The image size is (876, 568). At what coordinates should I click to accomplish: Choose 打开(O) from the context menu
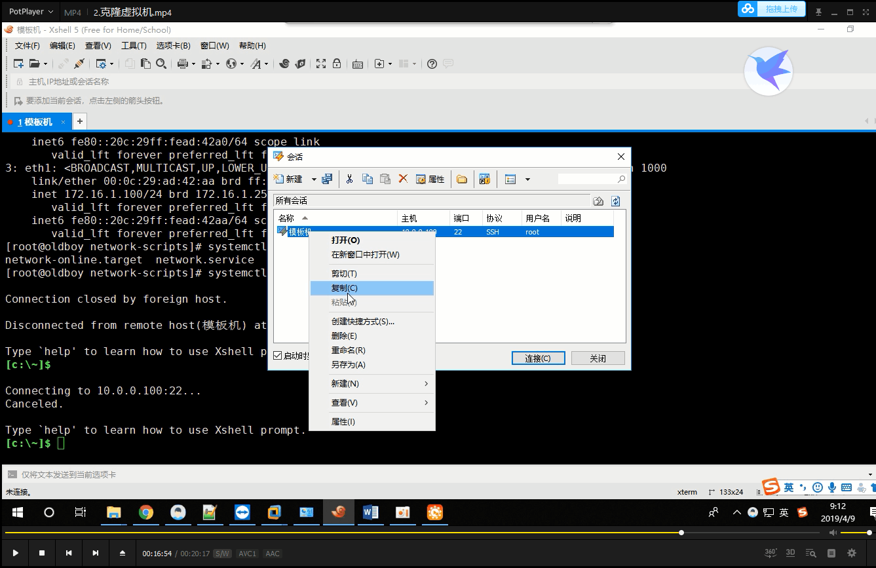pyautogui.click(x=372, y=240)
